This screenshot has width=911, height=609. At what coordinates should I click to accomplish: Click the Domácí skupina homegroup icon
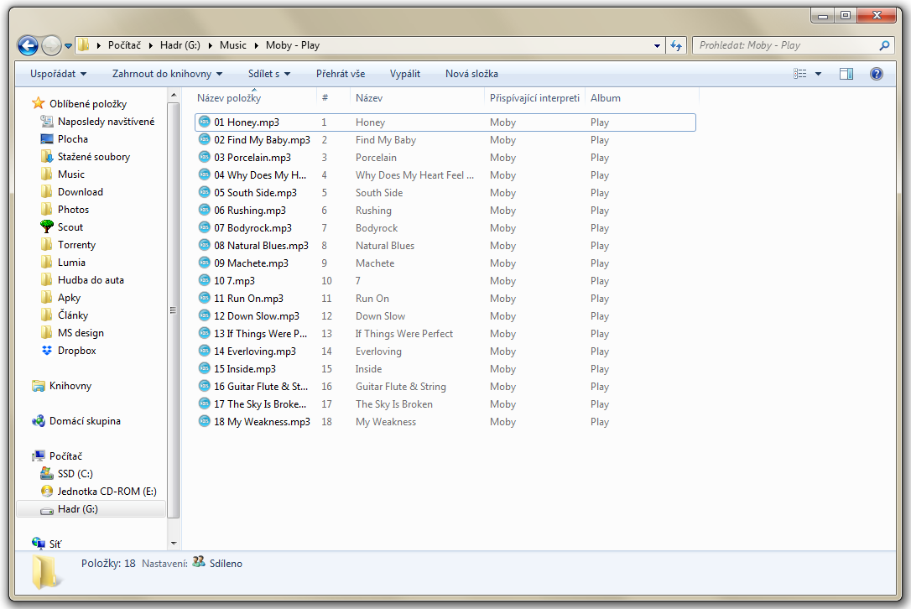coord(39,421)
